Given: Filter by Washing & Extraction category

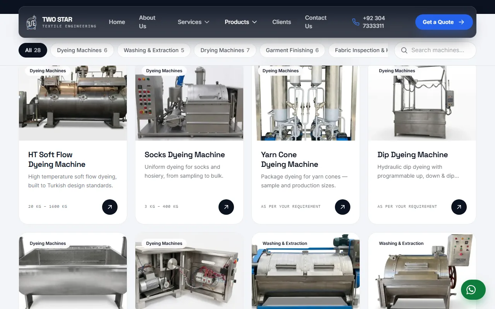Looking at the screenshot, I should point(154,50).
